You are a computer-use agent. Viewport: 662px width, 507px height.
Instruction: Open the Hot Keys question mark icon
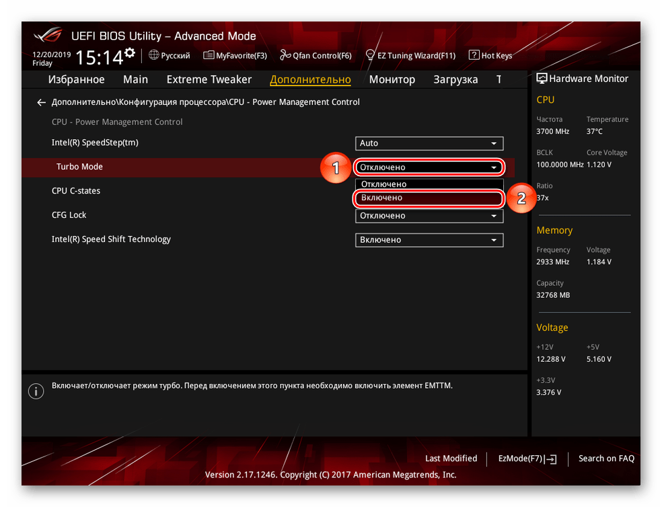tap(474, 55)
